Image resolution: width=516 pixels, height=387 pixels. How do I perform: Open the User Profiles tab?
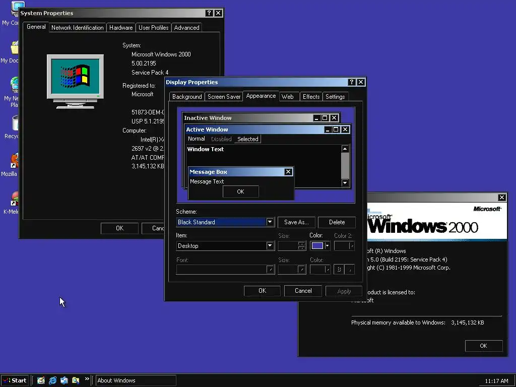pos(153,28)
